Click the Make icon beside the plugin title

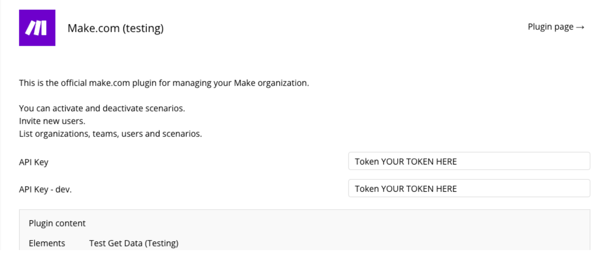(37, 28)
